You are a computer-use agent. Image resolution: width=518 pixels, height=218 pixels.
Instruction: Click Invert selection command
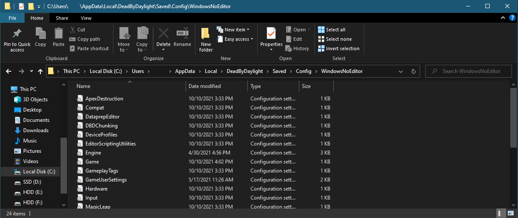point(338,48)
